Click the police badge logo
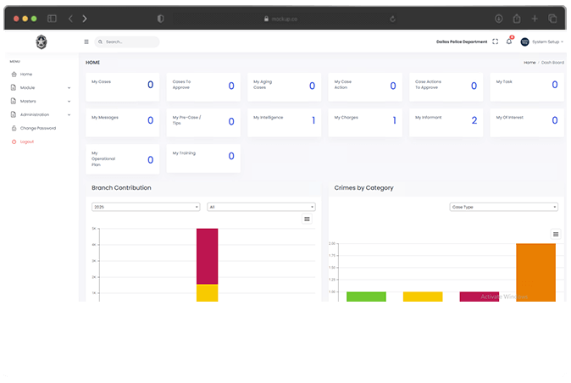Screen dimensions: 571x383 42,42
